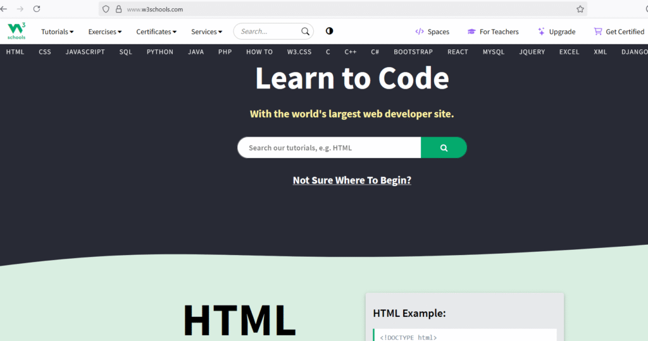This screenshot has height=341, width=648.
Task: Click the shopping cart Get Certified icon
Action: (x=598, y=32)
